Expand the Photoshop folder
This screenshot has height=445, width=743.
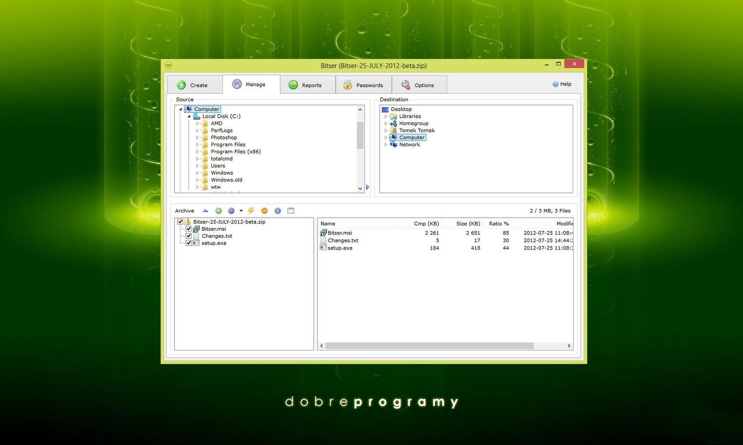[197, 137]
